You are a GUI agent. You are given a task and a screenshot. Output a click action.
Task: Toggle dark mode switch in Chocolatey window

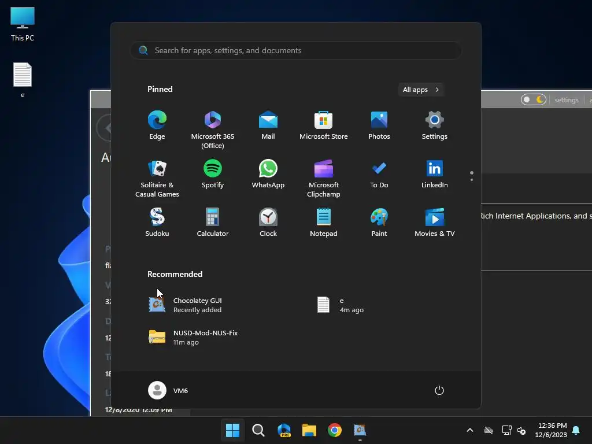tap(534, 99)
